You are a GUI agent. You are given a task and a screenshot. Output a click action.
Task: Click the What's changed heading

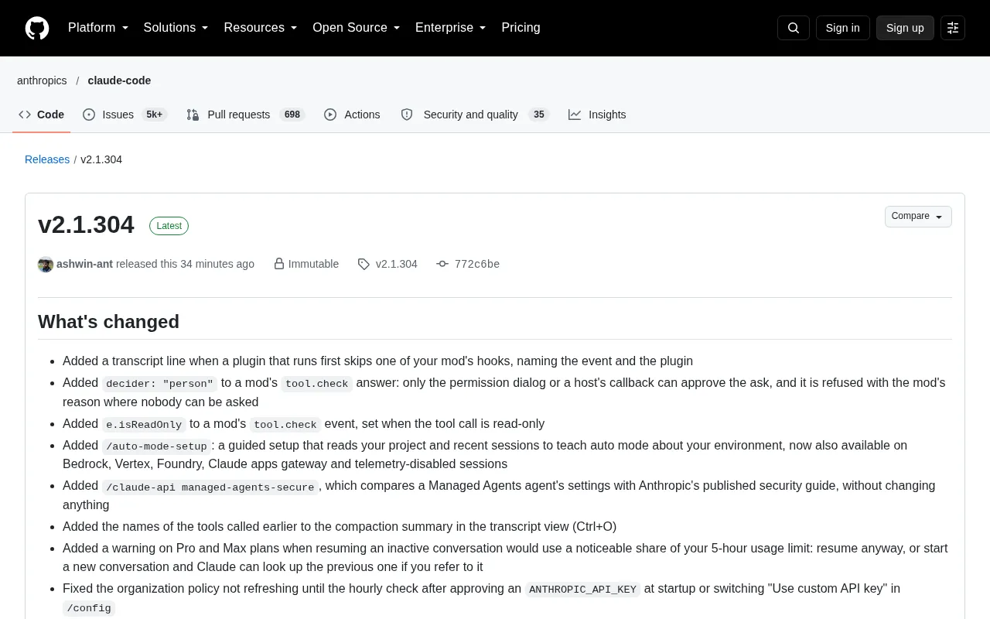pos(108,322)
